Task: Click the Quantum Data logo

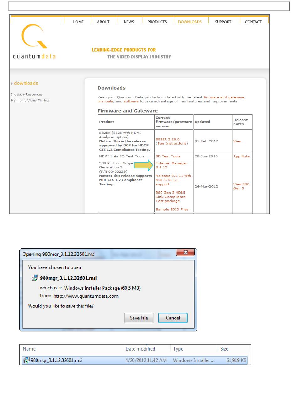Action: tap(34, 42)
